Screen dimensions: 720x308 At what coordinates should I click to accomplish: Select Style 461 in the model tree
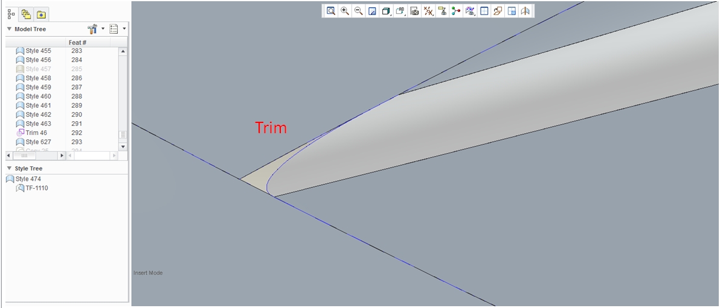pyautogui.click(x=38, y=105)
